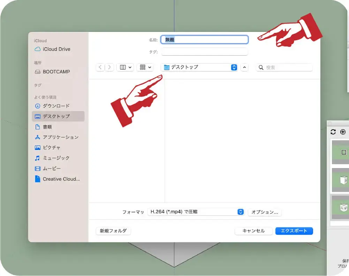Open the grid view options chevron
The width and height of the screenshot is (349, 276).
[x=150, y=67]
